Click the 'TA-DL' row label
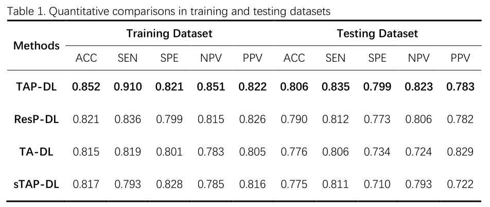This screenshot has height=207, width=490. click(x=37, y=151)
